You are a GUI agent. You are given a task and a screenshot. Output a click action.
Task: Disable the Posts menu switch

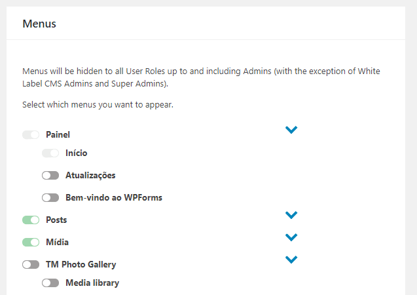click(x=31, y=220)
